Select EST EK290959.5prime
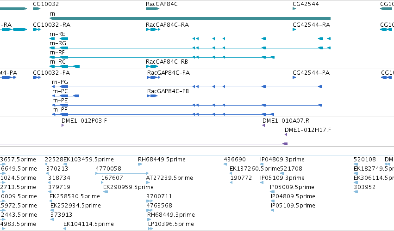Image resolution: width=394 pixels, height=231 pixels. pos(128,188)
